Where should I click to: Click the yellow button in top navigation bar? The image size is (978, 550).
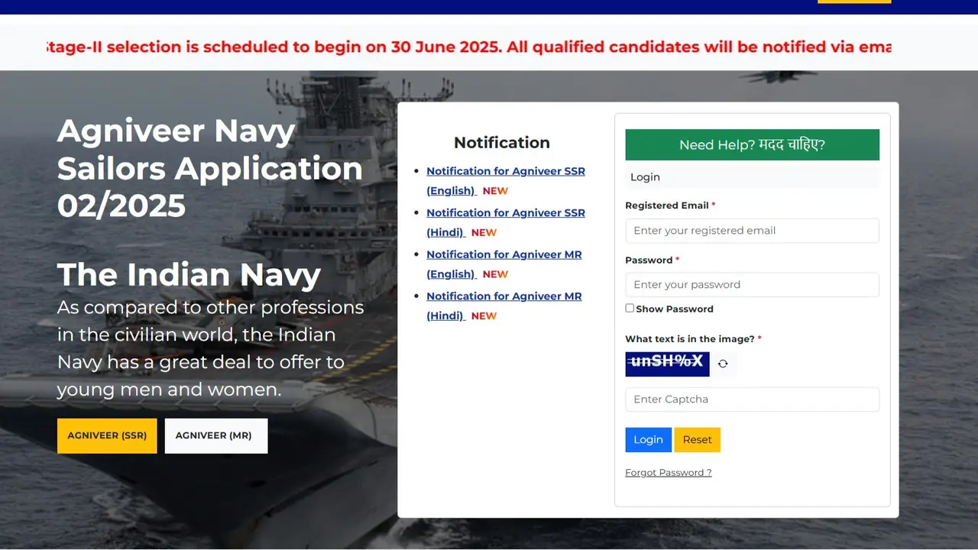pyautogui.click(x=853, y=2)
